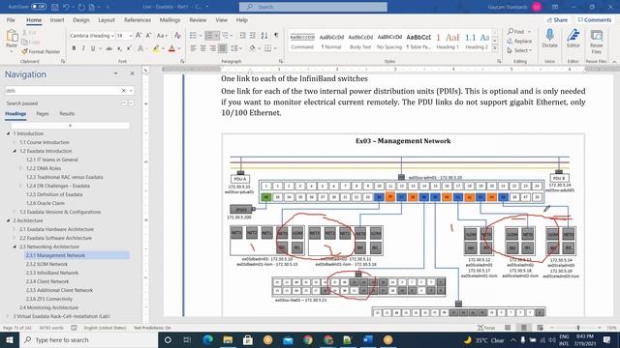Toggle italic formatting
620x348 pixels.
[x=83, y=48]
